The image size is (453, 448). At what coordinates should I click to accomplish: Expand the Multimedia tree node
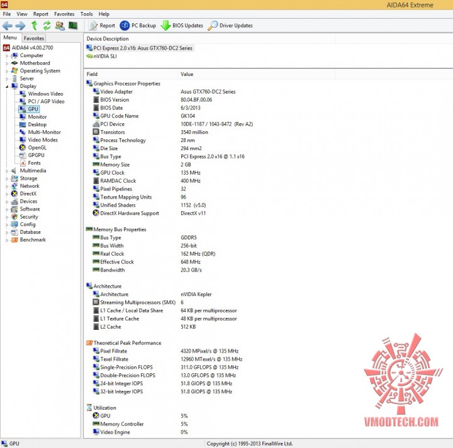(7, 171)
